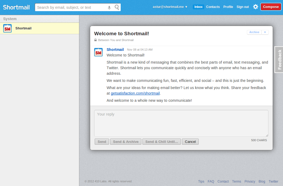Click the magnifying glass search icon

117,7
